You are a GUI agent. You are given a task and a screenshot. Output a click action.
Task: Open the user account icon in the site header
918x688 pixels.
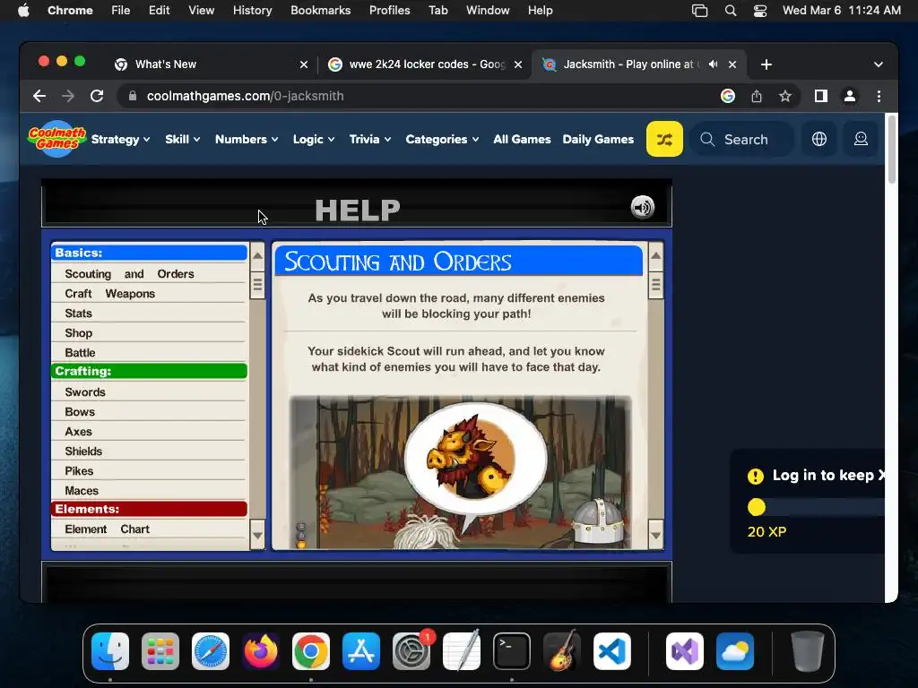pos(861,139)
